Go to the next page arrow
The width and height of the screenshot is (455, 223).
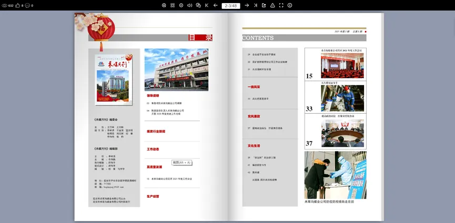[x=247, y=5]
